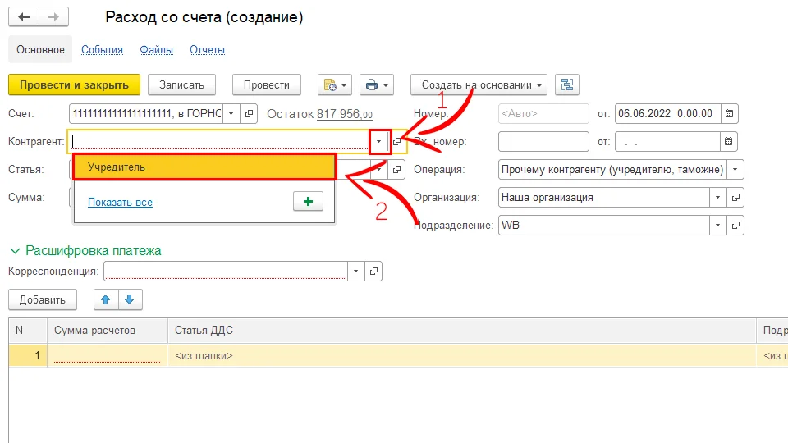Open the Организация field's open-form icon
Image resolution: width=788 pixels, height=443 pixels.
tap(736, 198)
